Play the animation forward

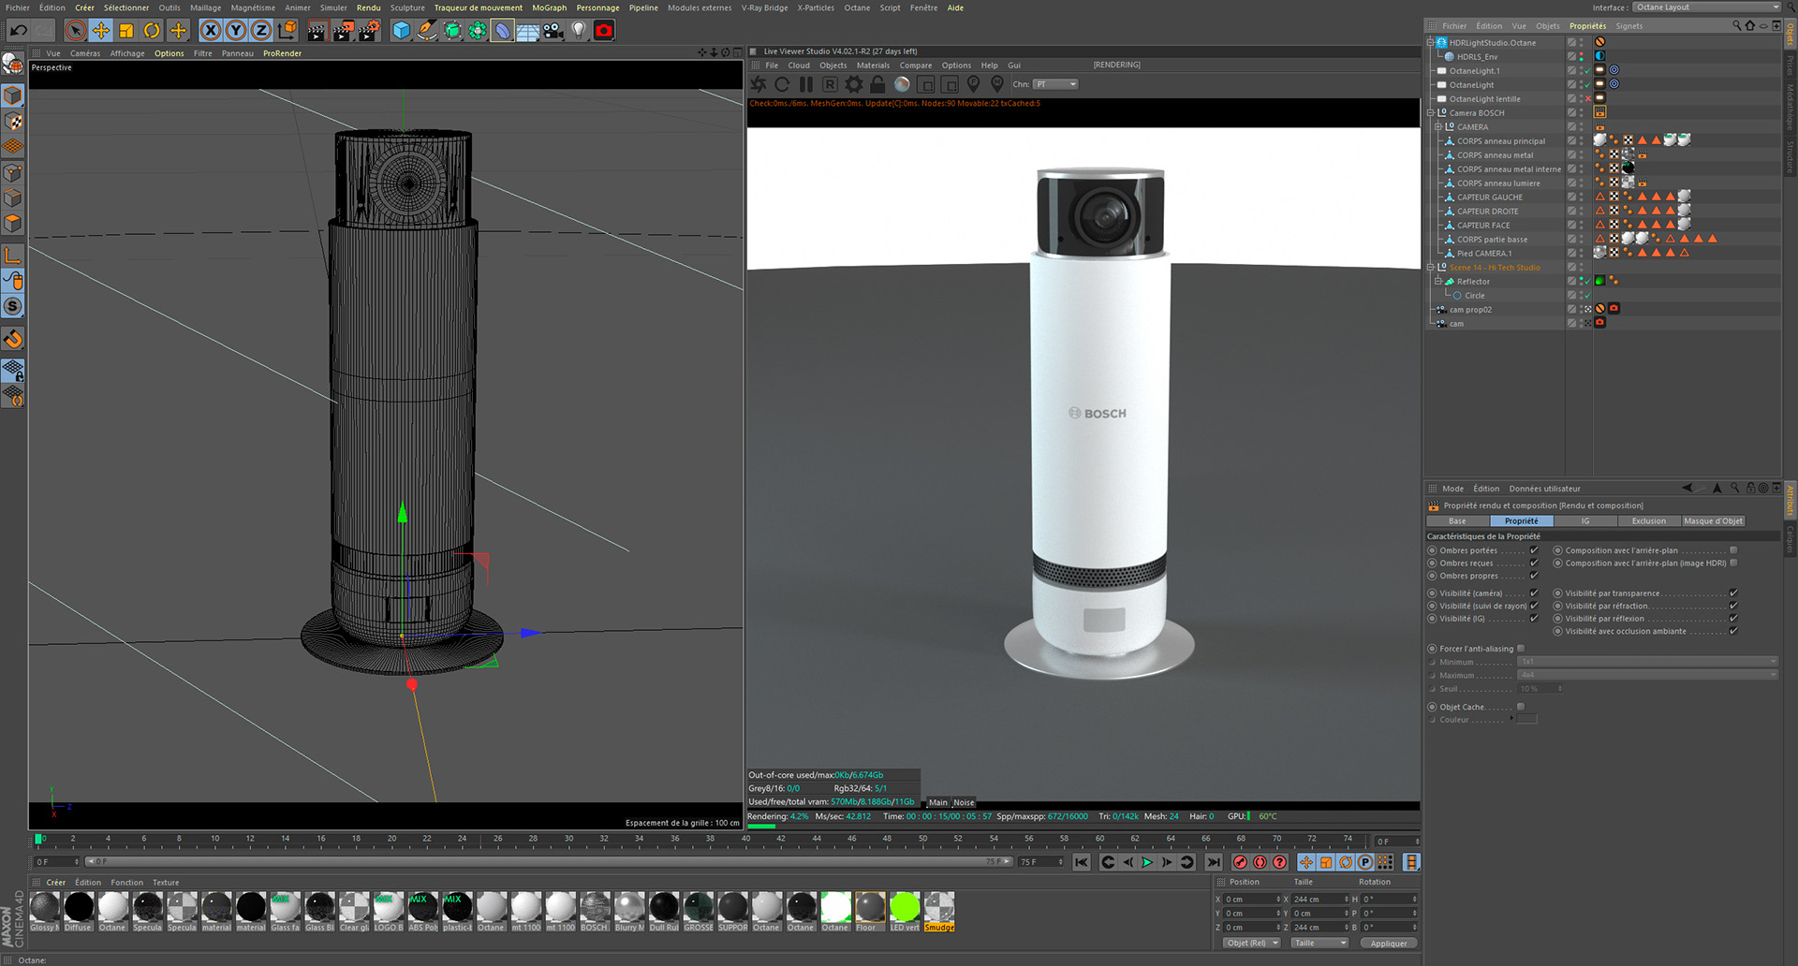tap(1147, 862)
